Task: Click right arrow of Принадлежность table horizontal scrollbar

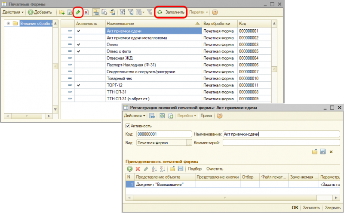Action: (336, 198)
